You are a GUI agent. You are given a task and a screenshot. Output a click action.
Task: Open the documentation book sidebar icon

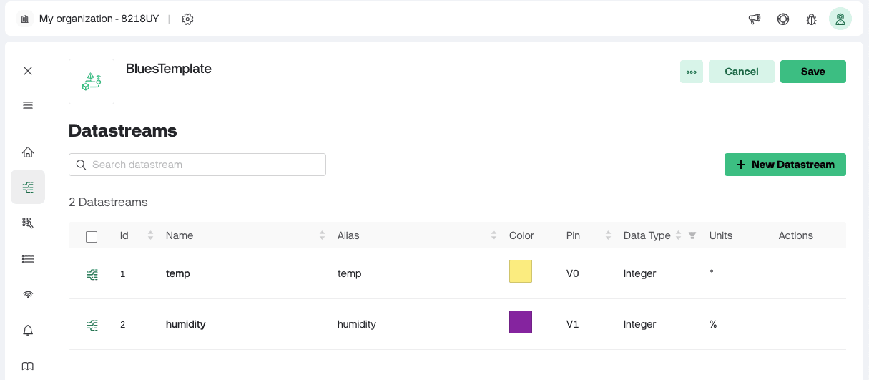click(x=28, y=366)
